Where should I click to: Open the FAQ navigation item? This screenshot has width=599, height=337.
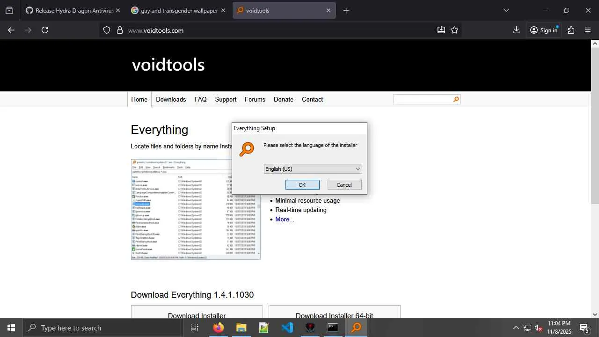(x=200, y=99)
